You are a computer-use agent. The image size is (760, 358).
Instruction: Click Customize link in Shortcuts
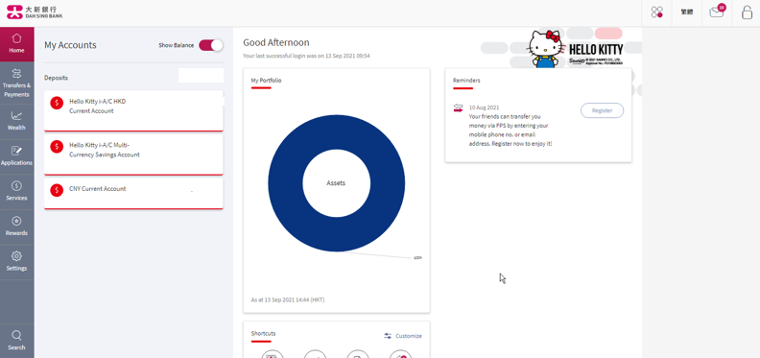pos(409,336)
